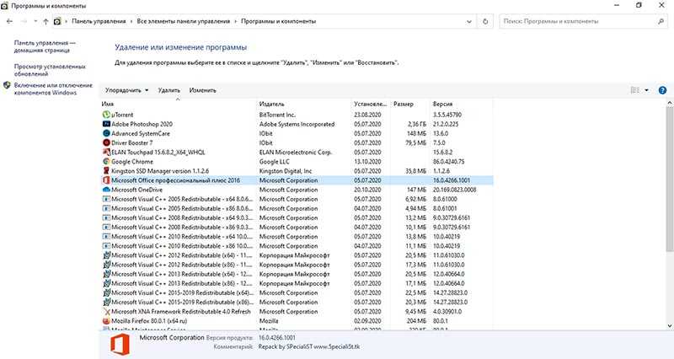Expand Панель управления breadcrumb arrow

coord(131,21)
